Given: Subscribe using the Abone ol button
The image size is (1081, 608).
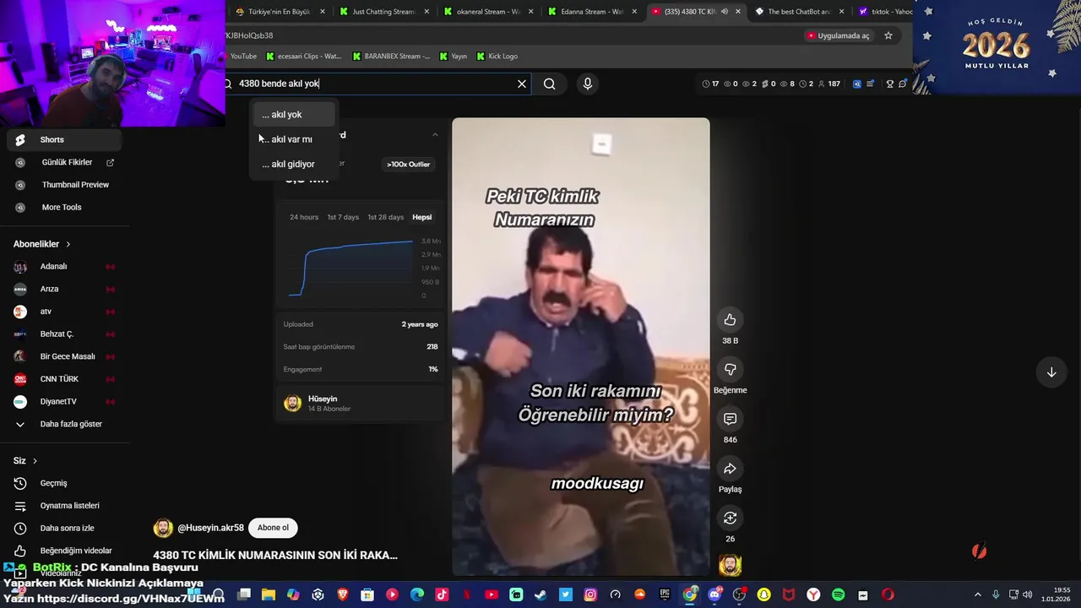Looking at the screenshot, I should pos(273,528).
